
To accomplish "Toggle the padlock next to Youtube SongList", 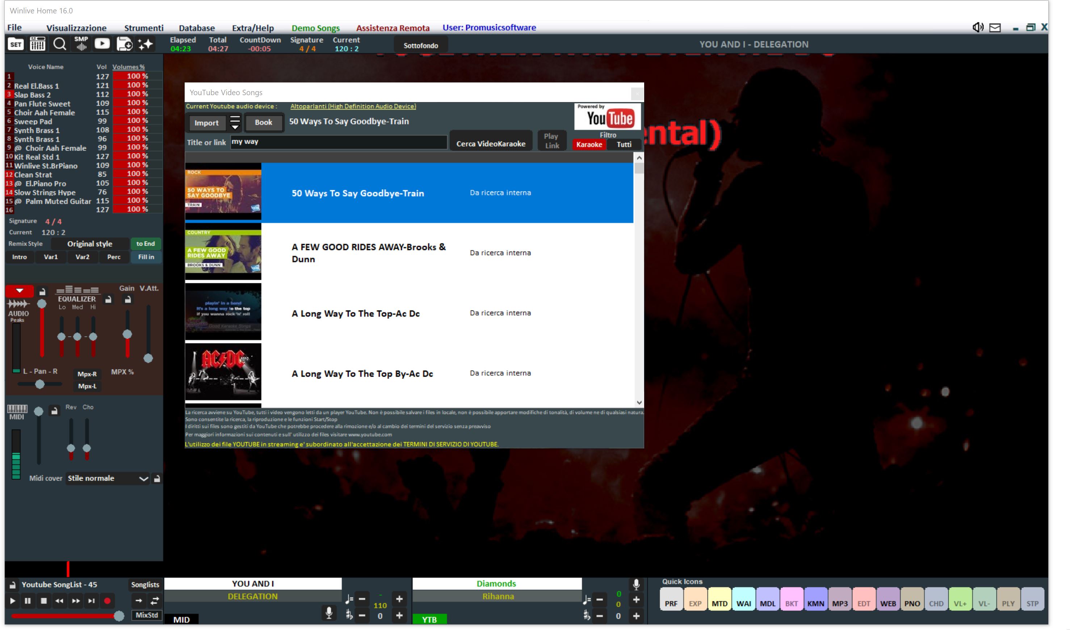I will coord(13,585).
